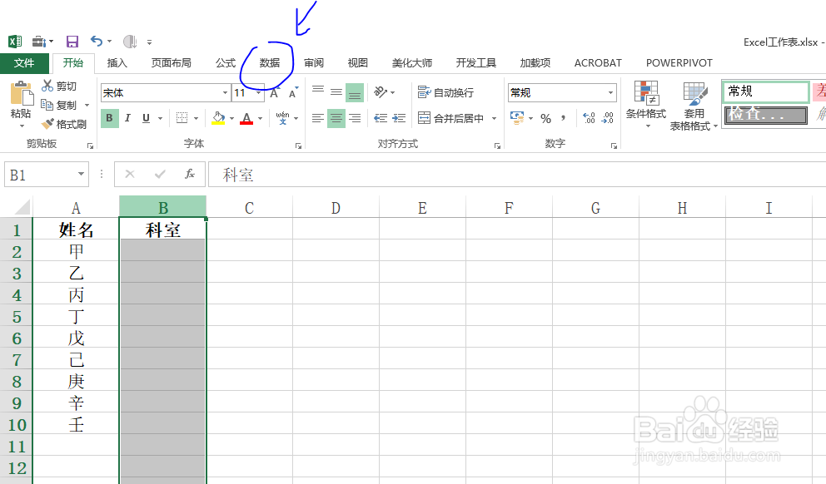826x484 pixels.
Task: Cut the selection with 剪切 scissors icon
Action: click(x=59, y=85)
